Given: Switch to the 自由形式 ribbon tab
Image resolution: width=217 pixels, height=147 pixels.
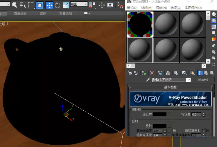Looking at the screenshot, I should 20,14.
